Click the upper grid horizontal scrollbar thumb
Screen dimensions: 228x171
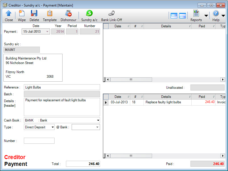131,80
